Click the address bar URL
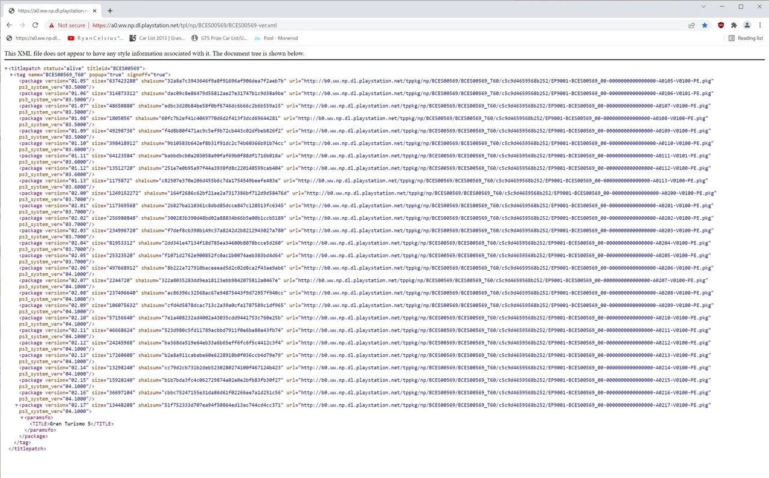Viewport: 769px width, 478px height. (x=185, y=25)
